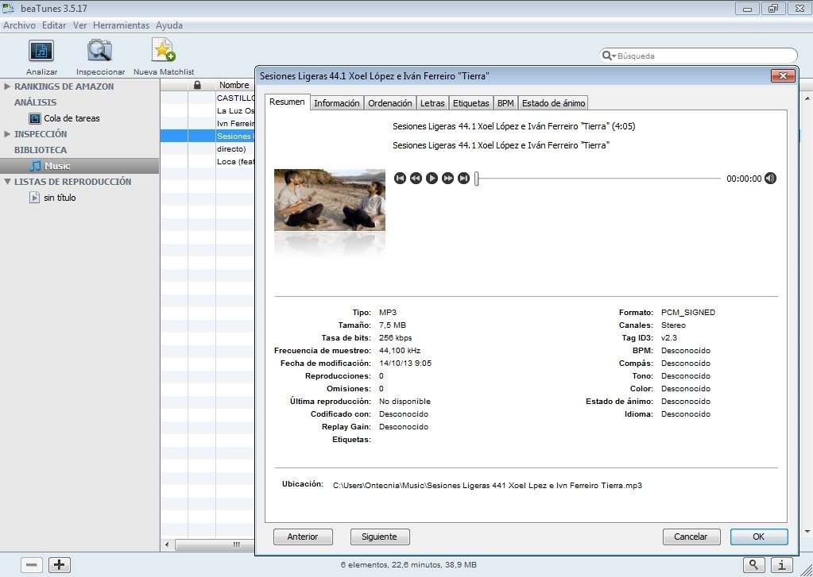
Task: Open the Ver menu
Action: tap(79, 25)
